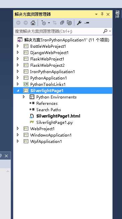The width and height of the screenshot is (122, 219).
Task: Click the search magnifier icon
Action: coord(105,31)
